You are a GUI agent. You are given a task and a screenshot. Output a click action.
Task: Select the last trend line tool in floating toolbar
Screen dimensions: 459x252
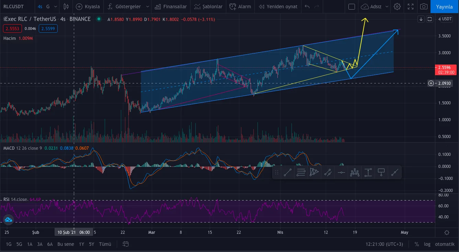tap(394, 172)
